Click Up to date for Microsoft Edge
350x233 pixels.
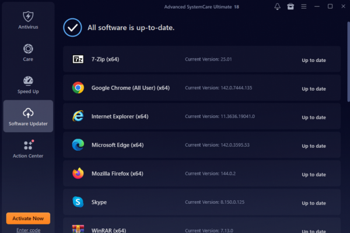tap(314, 146)
